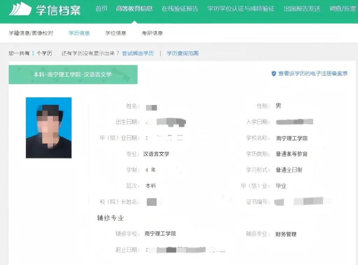Click the 学习形式 value 普通全日制
Screen dimensions: 358x265
(289, 170)
